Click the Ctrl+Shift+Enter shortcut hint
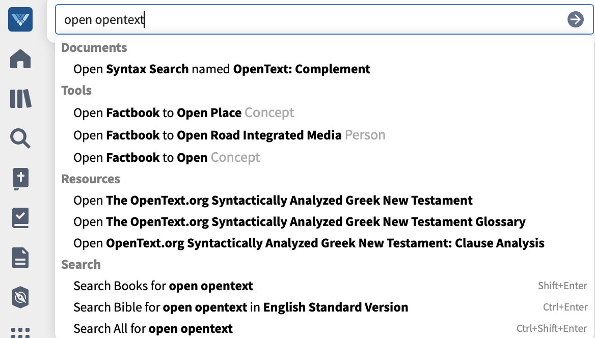 [x=552, y=328]
